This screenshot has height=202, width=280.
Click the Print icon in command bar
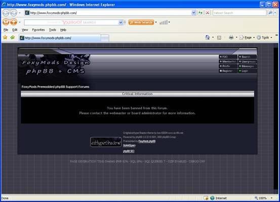tap(231, 37)
